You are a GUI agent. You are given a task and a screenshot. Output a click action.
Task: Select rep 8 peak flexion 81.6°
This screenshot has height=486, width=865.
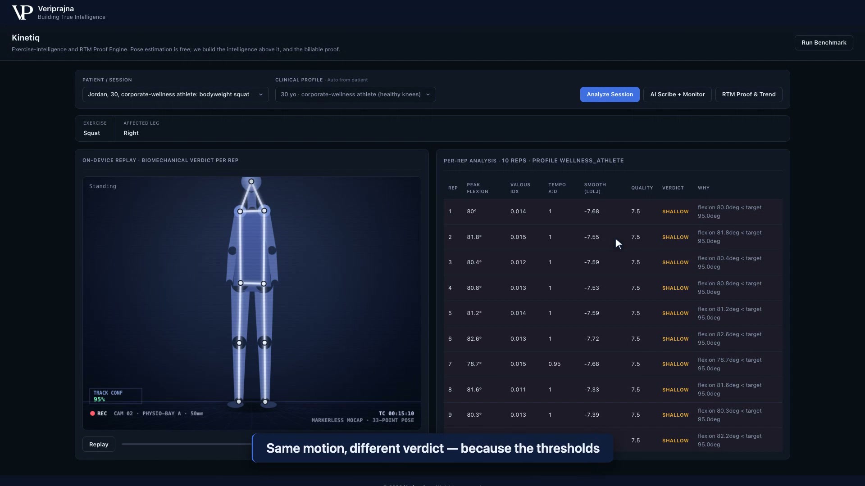coord(474,390)
